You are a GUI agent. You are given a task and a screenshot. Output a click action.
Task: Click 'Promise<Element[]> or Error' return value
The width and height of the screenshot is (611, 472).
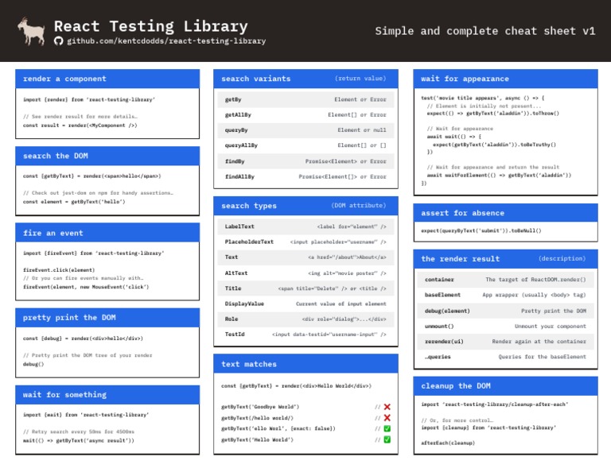point(343,176)
